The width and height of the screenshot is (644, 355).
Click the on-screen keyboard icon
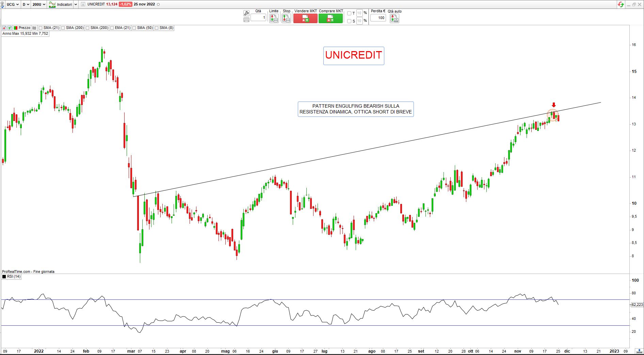coord(246,20)
